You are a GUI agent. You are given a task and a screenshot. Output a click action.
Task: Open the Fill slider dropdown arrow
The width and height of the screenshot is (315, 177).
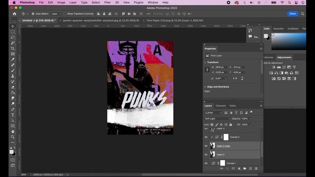251,124
